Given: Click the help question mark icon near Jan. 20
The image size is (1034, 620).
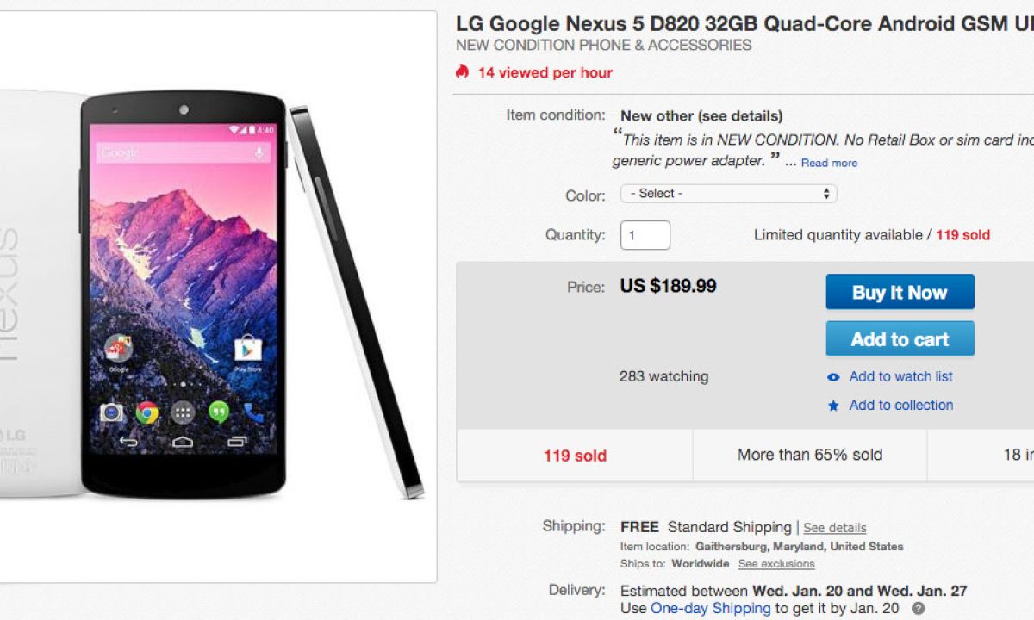Looking at the screenshot, I should pyautogui.click(x=919, y=609).
